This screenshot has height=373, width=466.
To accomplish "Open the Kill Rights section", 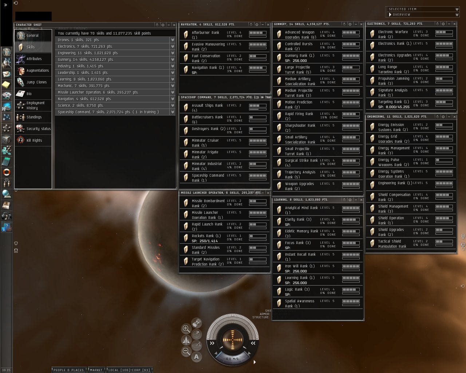I will coord(33,140).
